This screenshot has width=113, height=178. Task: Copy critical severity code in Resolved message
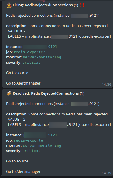tap(31, 151)
